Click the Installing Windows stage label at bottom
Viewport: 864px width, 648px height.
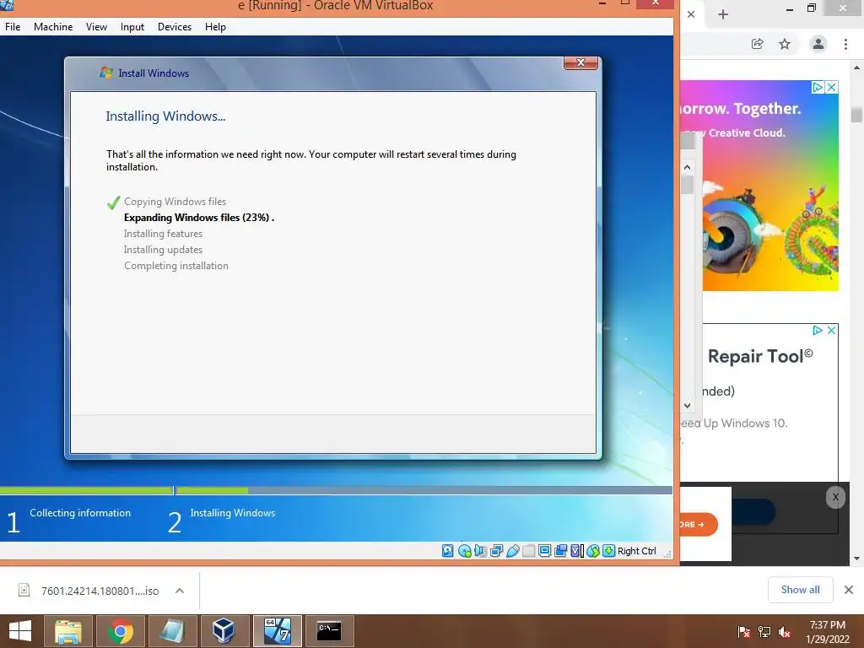[x=233, y=512]
